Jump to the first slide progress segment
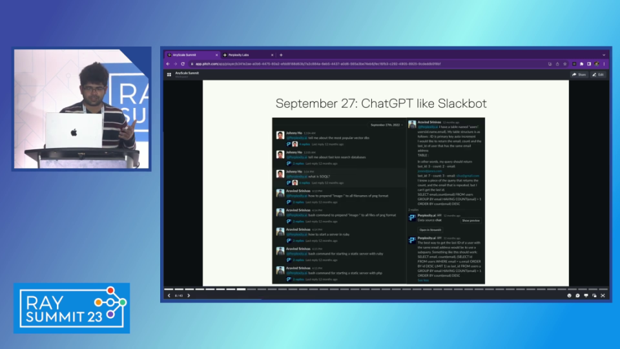The image size is (620, 349). [169, 290]
